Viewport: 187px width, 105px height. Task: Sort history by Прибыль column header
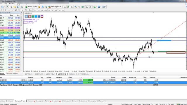[x=152, y=77]
